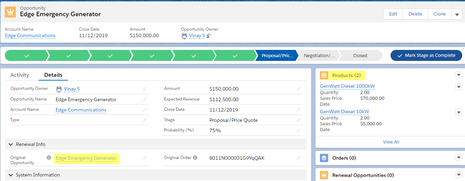Open GenWatt Diesel 1000kW row actions dropdown
This screenshot has height=181, width=465.
point(458,86)
